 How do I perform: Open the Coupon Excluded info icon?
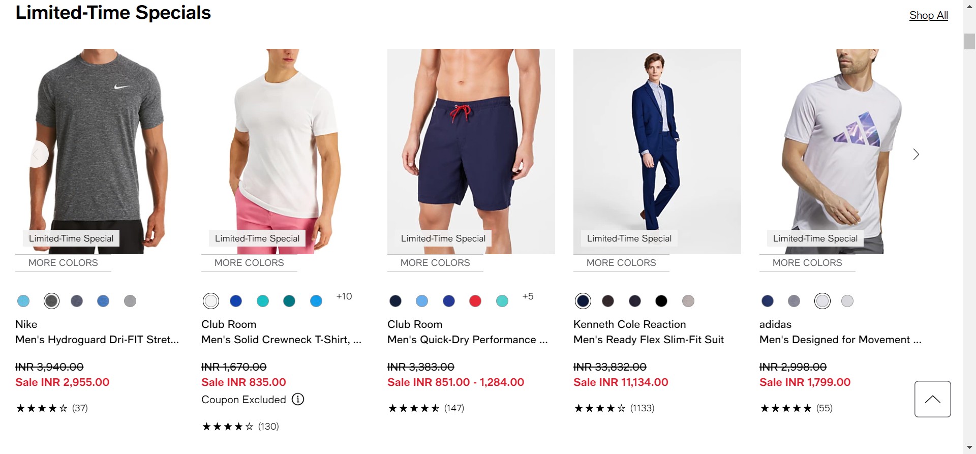pyautogui.click(x=298, y=400)
